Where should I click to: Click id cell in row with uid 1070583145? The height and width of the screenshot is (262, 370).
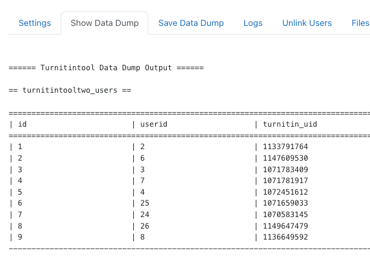coord(20,214)
